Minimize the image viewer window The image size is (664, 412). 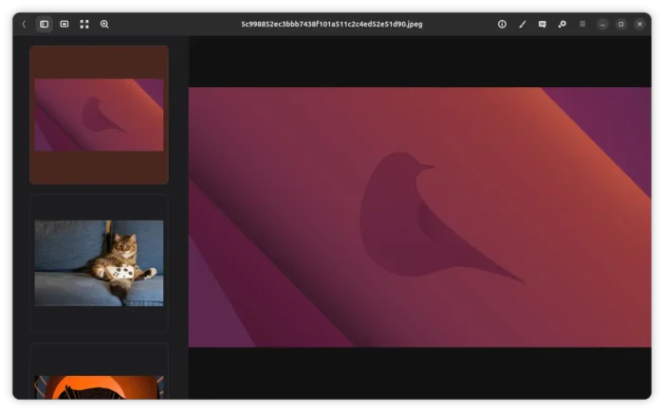(602, 24)
